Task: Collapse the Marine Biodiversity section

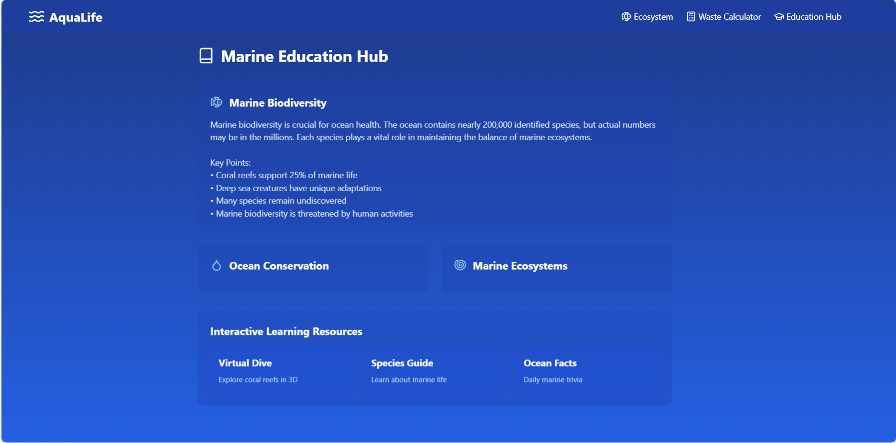Action: [x=278, y=102]
